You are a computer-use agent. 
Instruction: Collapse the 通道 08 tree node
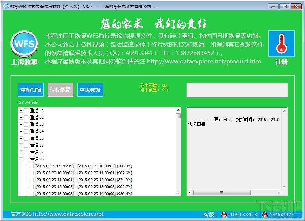(21, 159)
